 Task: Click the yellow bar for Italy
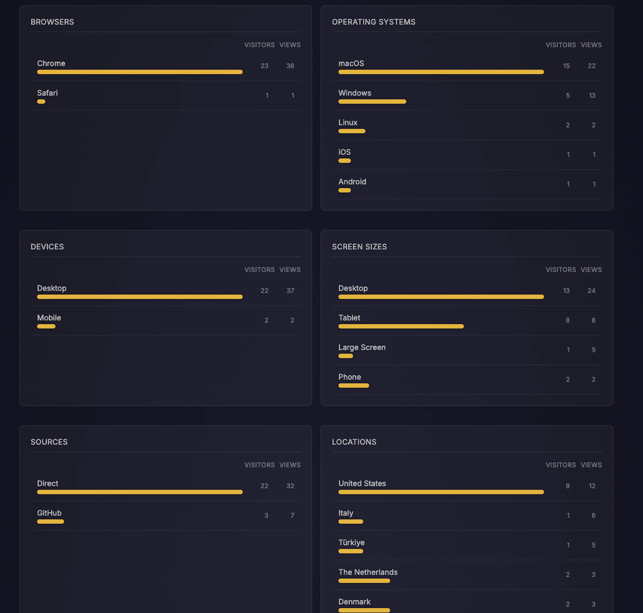350,521
